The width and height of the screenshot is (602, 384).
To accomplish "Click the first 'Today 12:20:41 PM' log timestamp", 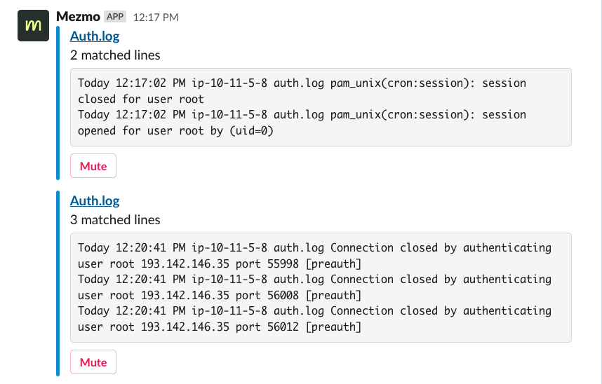I will point(132,248).
